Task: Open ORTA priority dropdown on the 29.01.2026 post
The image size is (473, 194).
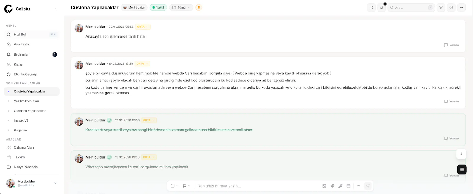Action: (143, 27)
